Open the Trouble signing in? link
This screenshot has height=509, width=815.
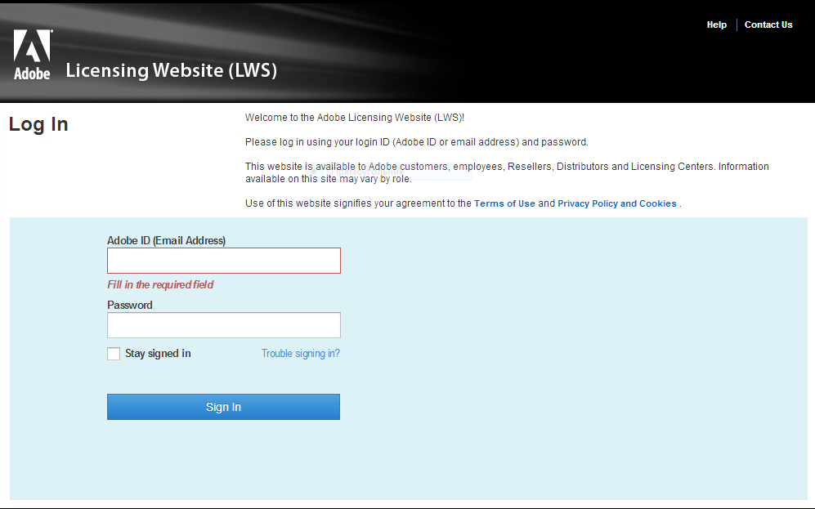[x=301, y=354]
